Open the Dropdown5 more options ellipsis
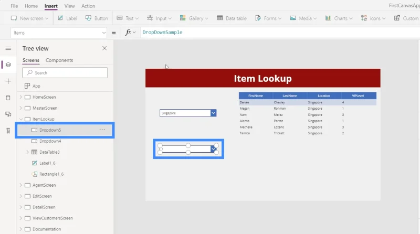 click(x=102, y=130)
